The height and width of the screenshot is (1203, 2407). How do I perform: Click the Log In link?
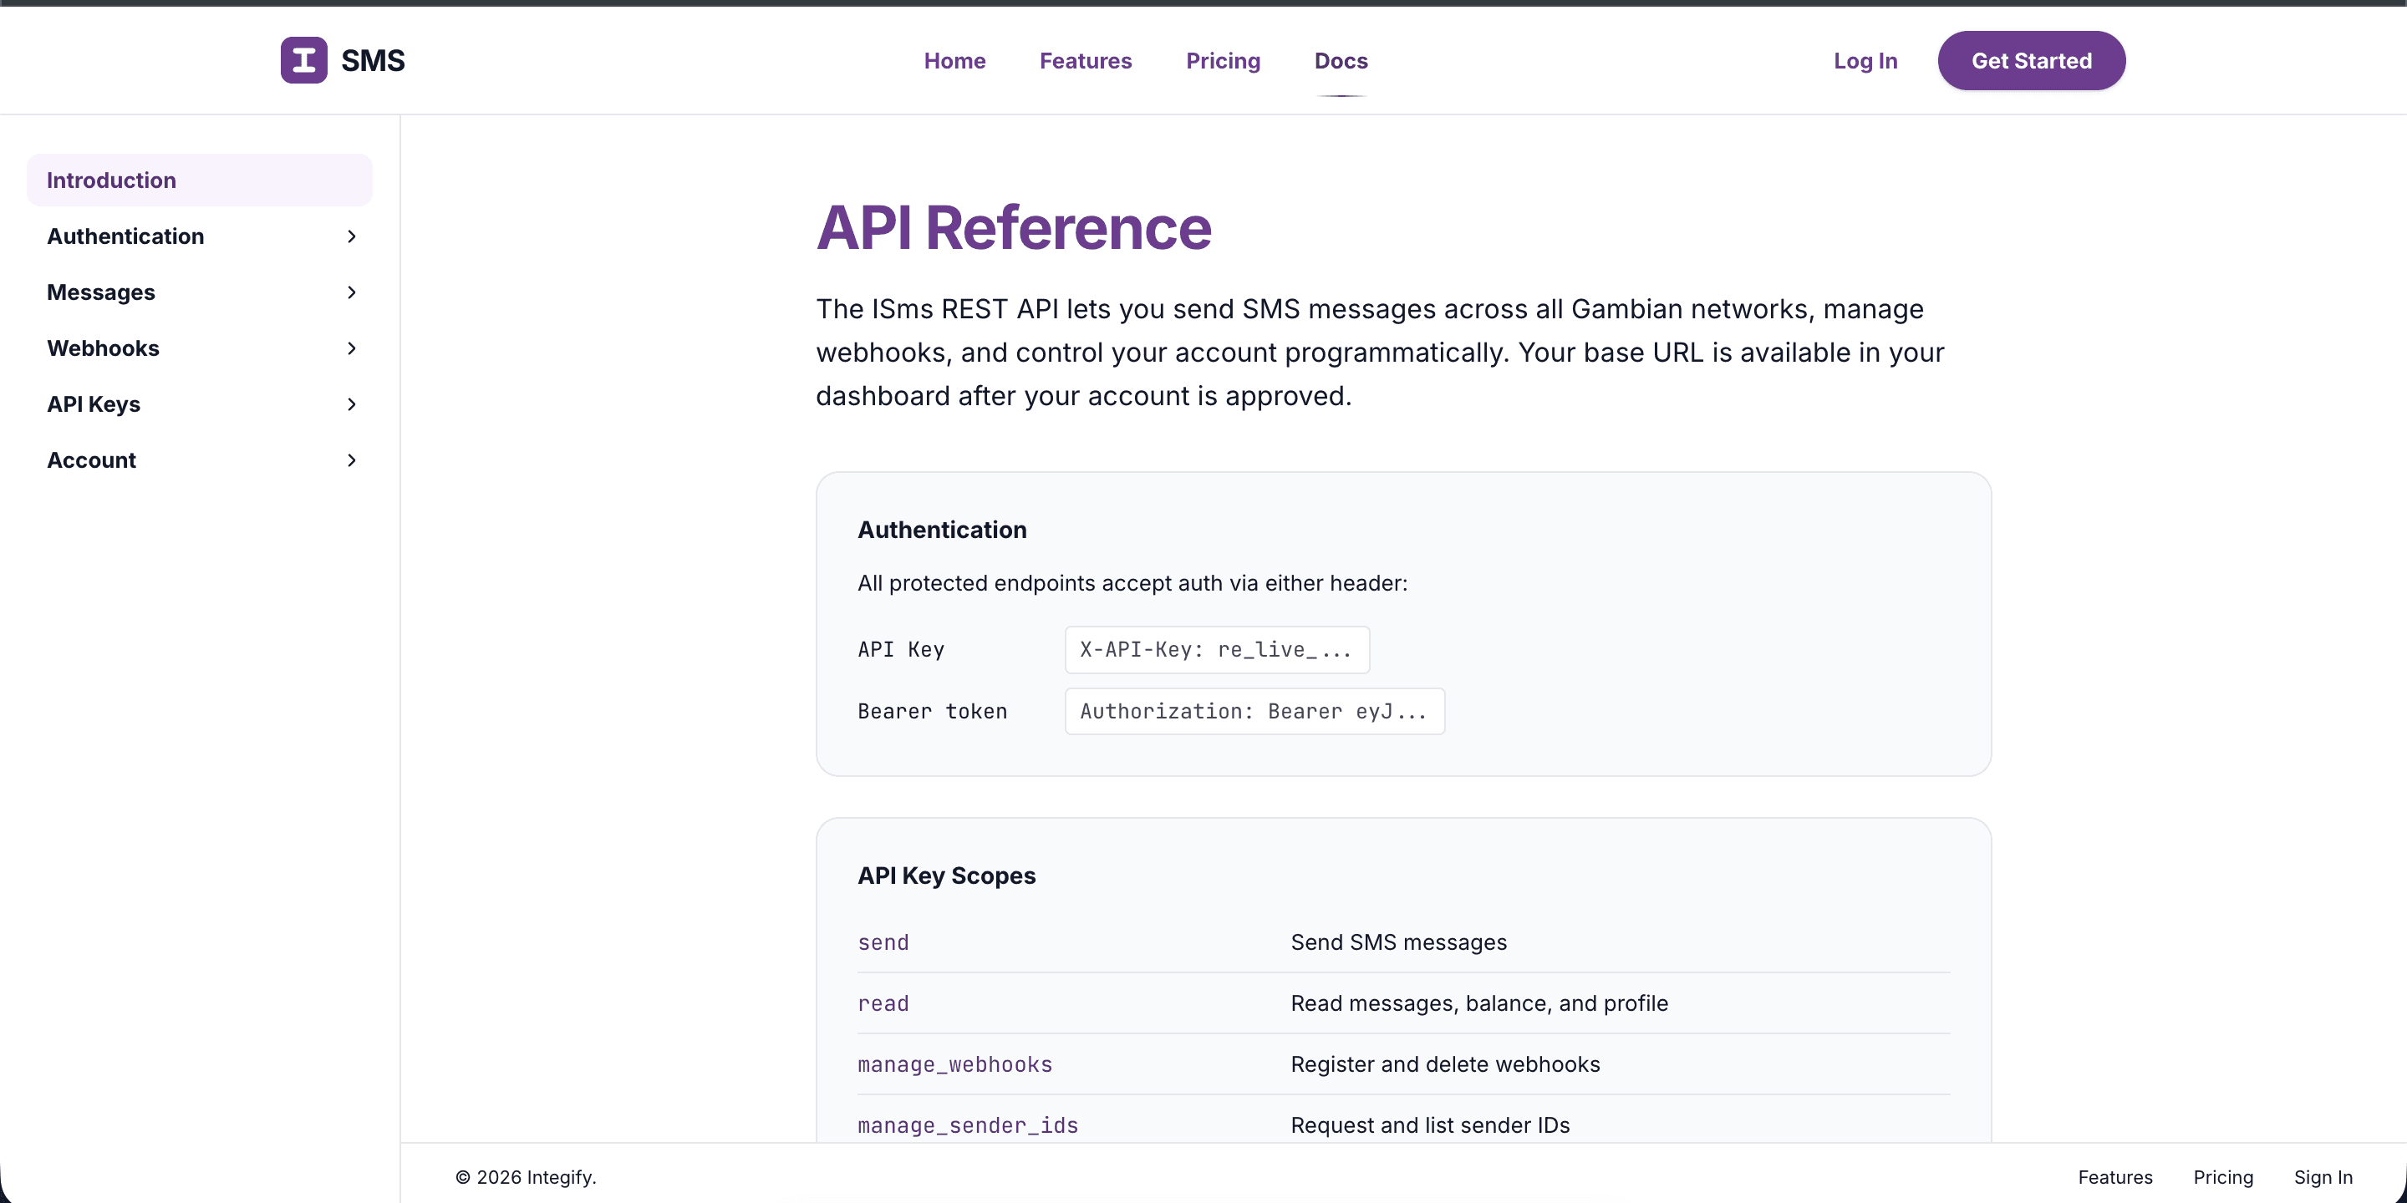pos(1865,61)
